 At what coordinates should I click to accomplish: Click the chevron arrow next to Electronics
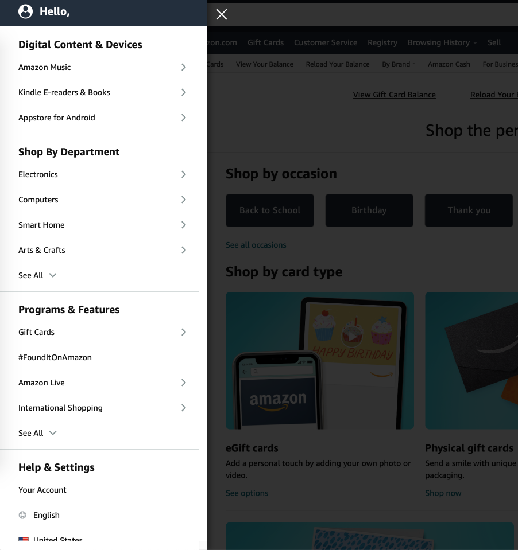[x=183, y=174]
